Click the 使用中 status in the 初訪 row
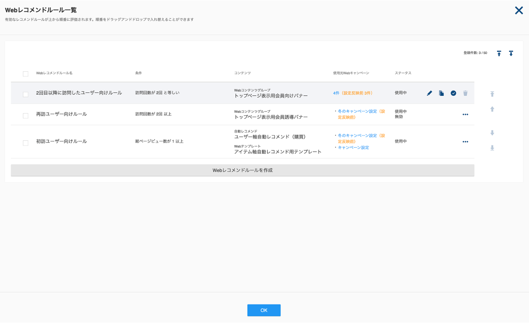Image resolution: width=529 pixels, height=323 pixels. (x=401, y=141)
